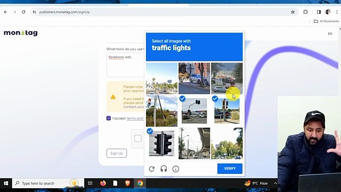Open the browser extensions puzzle icon
This screenshot has width=341, height=192.
pyautogui.click(x=305, y=12)
